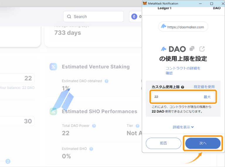This screenshot has height=167, width=225.
Task: Click the custom spending cap help icon
Action: pos(183,87)
